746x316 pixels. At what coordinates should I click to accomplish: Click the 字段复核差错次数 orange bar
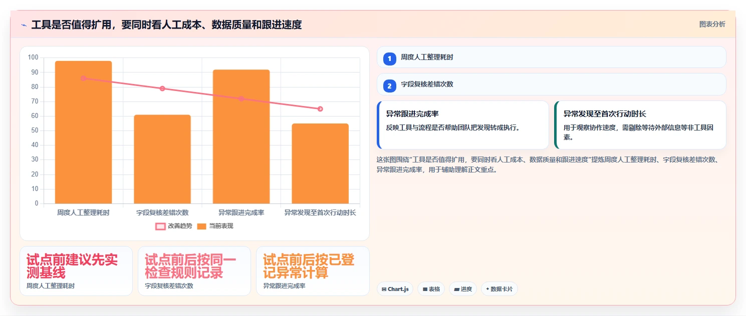coord(162,159)
